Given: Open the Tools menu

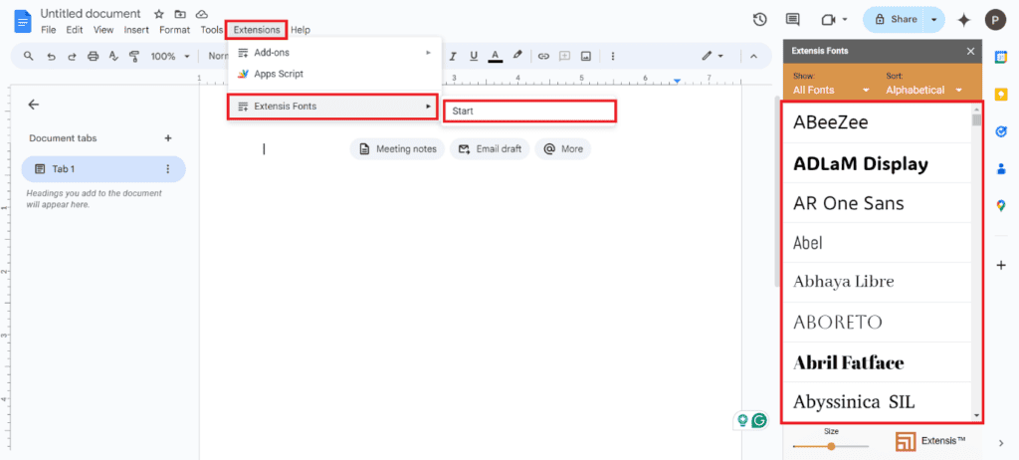Looking at the screenshot, I should coord(211,30).
